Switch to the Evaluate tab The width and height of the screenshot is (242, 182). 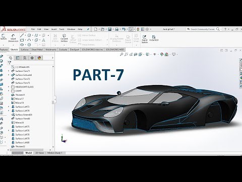pos(63,50)
